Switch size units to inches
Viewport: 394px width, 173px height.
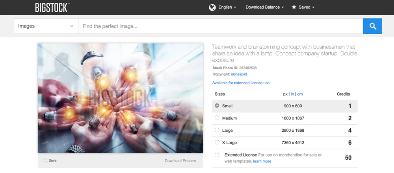point(292,94)
